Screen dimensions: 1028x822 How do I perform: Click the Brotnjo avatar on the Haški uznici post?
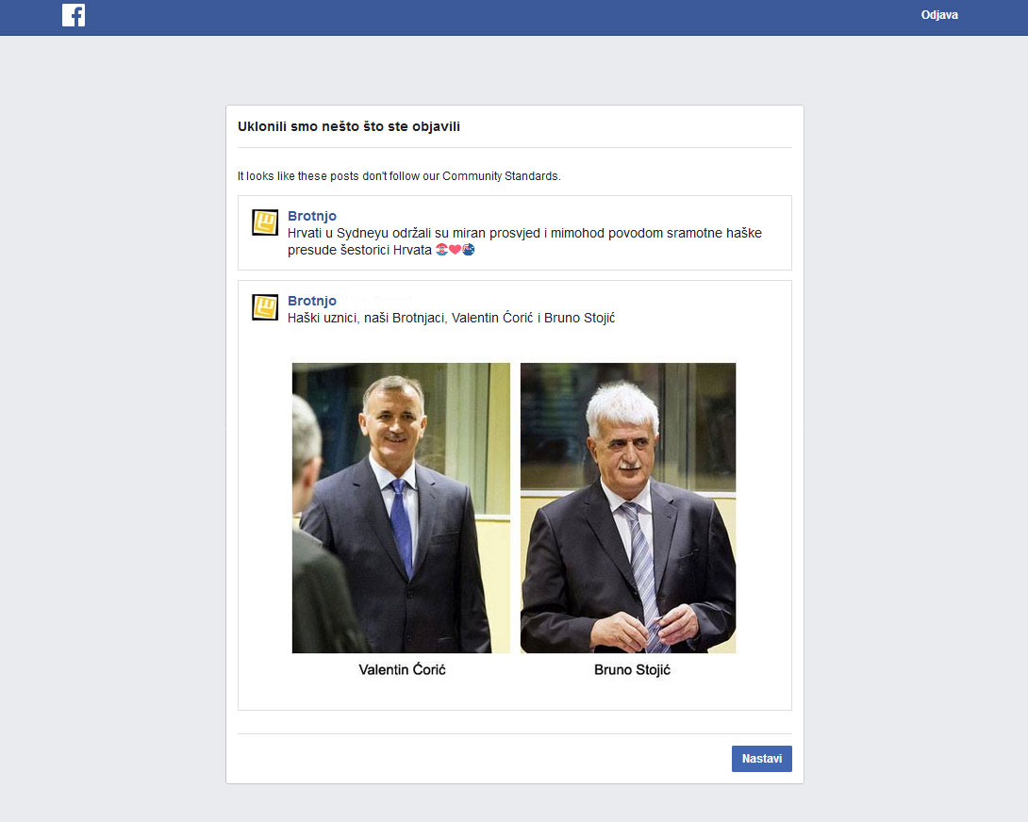[x=265, y=307]
